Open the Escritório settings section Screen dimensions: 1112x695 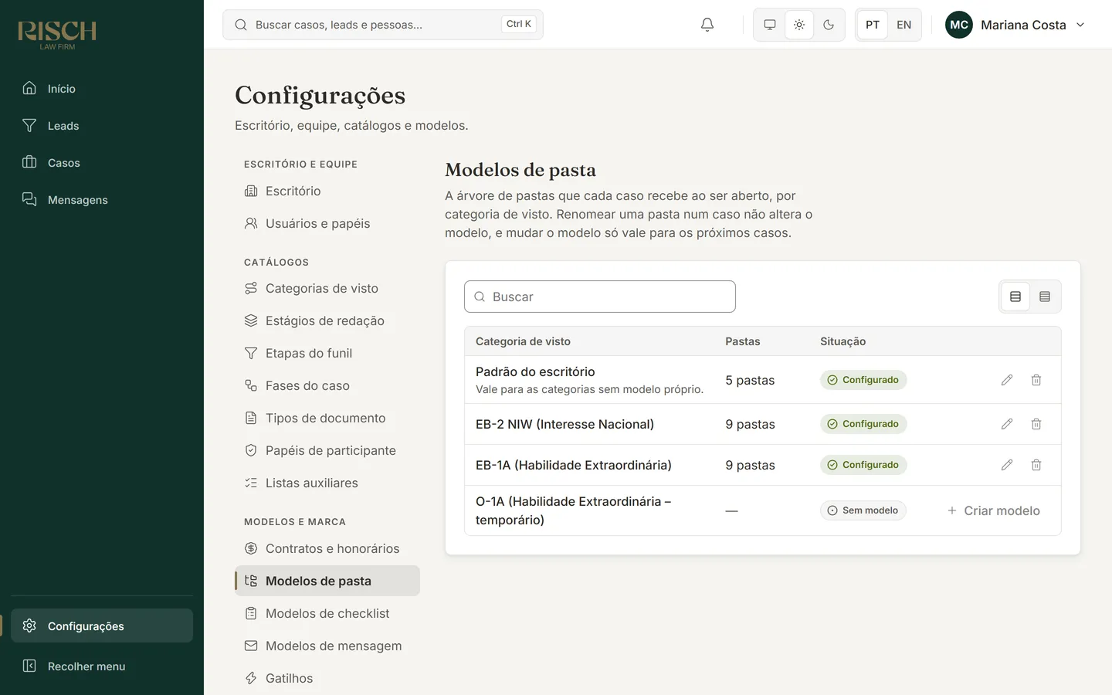coord(327,191)
